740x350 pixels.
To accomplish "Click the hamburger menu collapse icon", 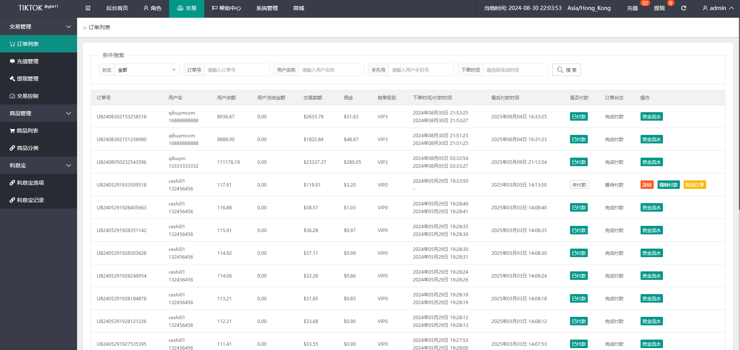I will coord(88,8).
